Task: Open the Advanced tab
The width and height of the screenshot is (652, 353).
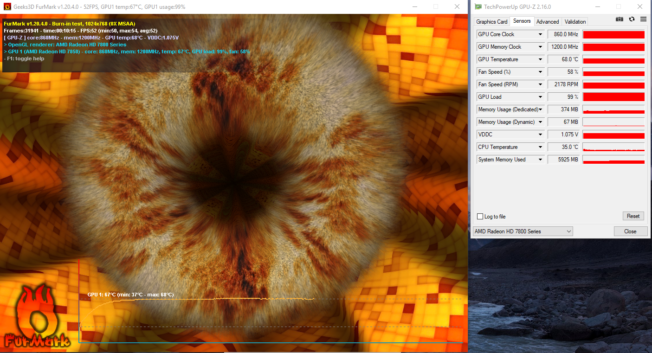Action: tap(548, 22)
